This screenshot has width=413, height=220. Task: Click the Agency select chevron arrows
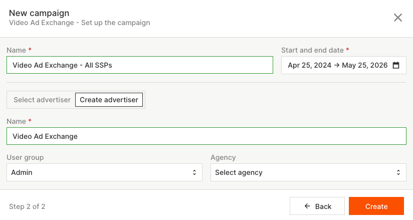(398, 172)
